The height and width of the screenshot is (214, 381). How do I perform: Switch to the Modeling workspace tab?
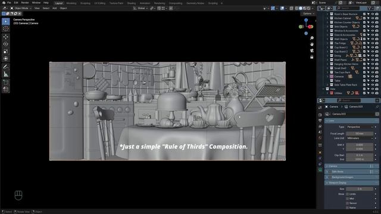(x=71, y=3)
